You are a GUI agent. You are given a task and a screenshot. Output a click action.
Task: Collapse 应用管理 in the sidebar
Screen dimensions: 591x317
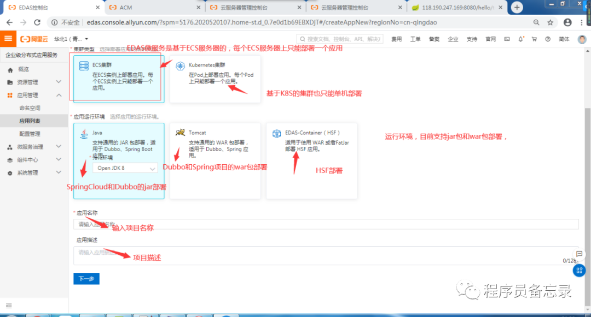[34, 95]
